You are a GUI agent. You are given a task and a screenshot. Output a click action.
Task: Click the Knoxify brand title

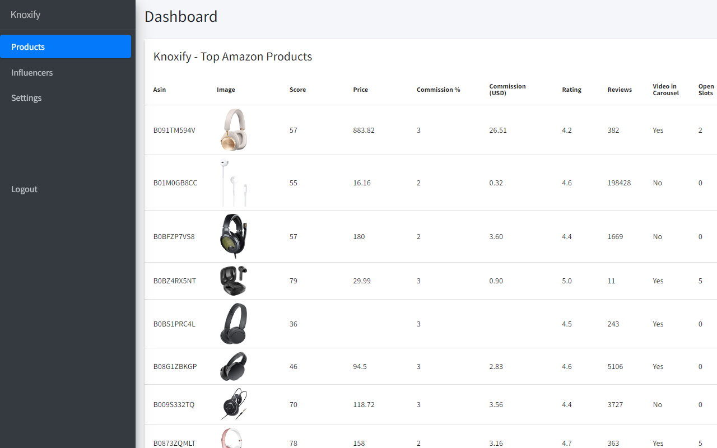[x=25, y=15]
